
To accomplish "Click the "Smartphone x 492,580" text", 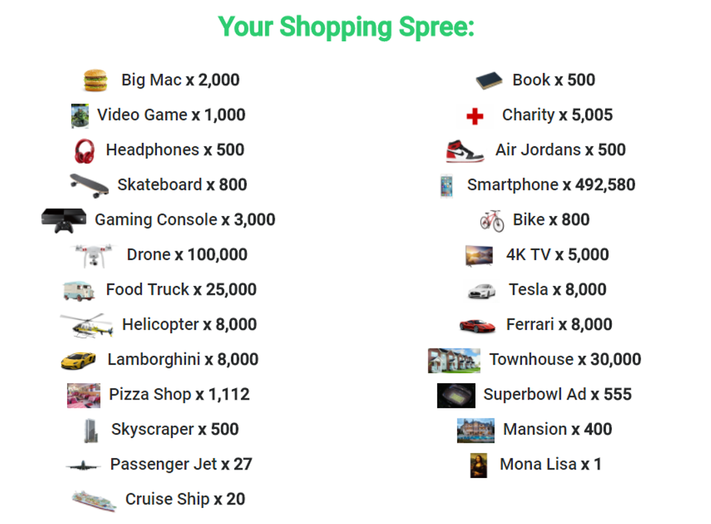I will coord(551,185).
